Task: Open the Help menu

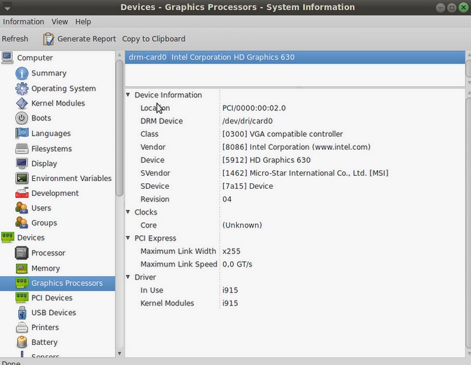Action: tap(83, 22)
